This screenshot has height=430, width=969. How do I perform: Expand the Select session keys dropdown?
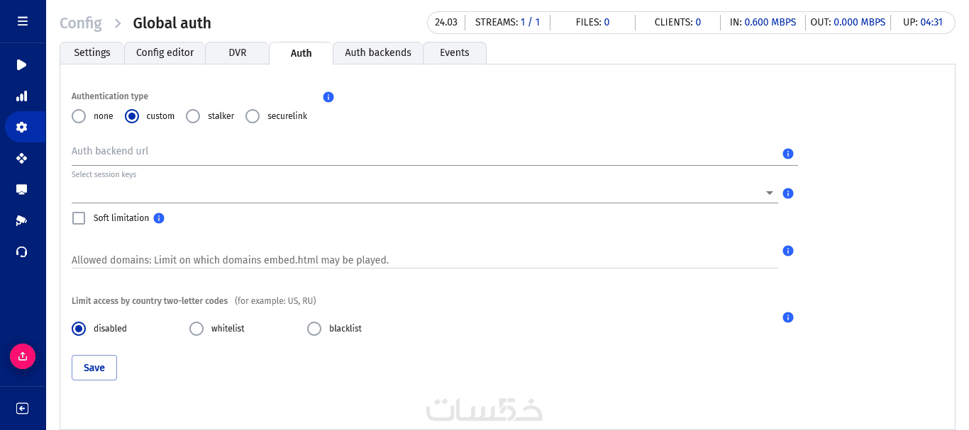(x=769, y=193)
